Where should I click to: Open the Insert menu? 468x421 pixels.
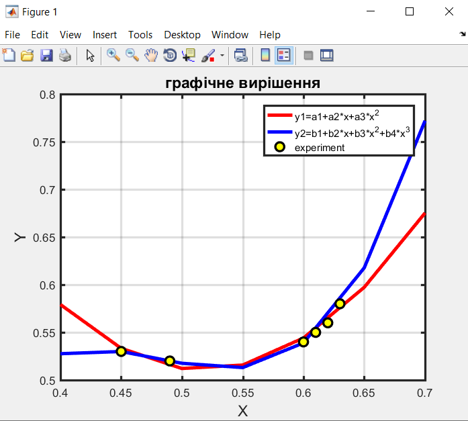[105, 35]
